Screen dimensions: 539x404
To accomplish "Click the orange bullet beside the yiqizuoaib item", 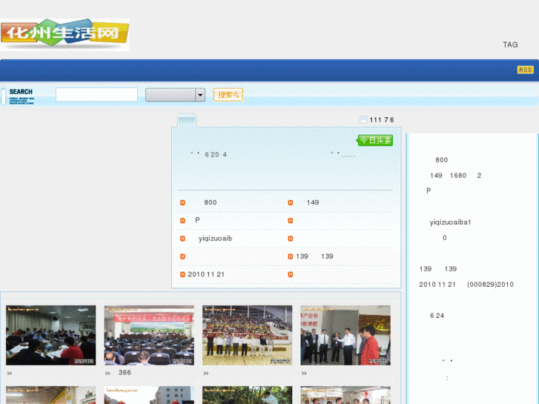I will 182,239.
